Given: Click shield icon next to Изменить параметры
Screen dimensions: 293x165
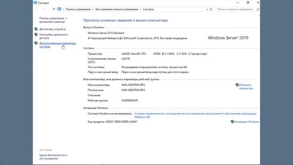Looking at the screenshot, I should (237, 85).
